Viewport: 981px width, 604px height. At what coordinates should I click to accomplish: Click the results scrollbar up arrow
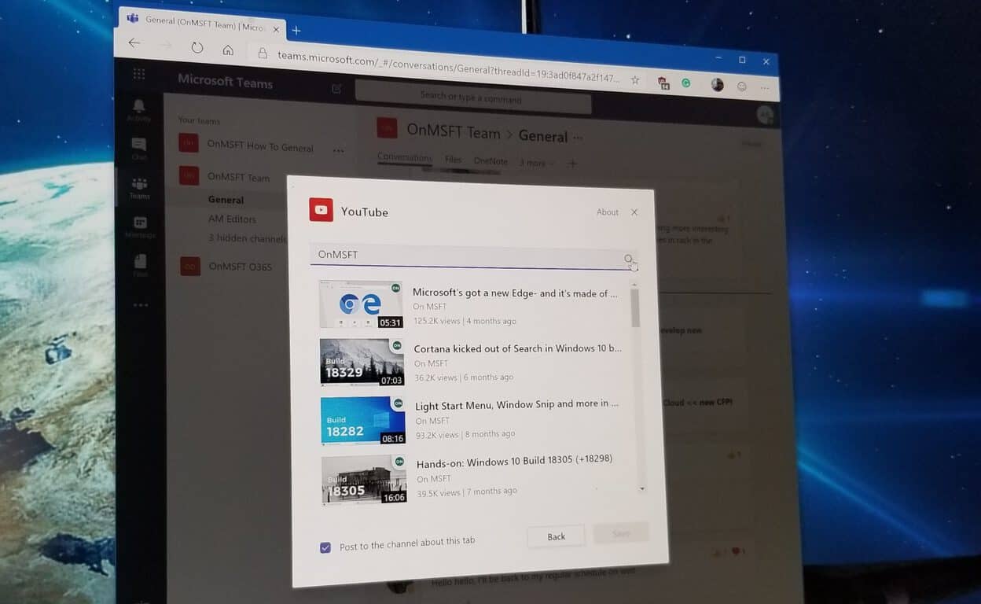tap(634, 285)
